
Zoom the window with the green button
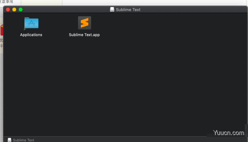click(21, 10)
